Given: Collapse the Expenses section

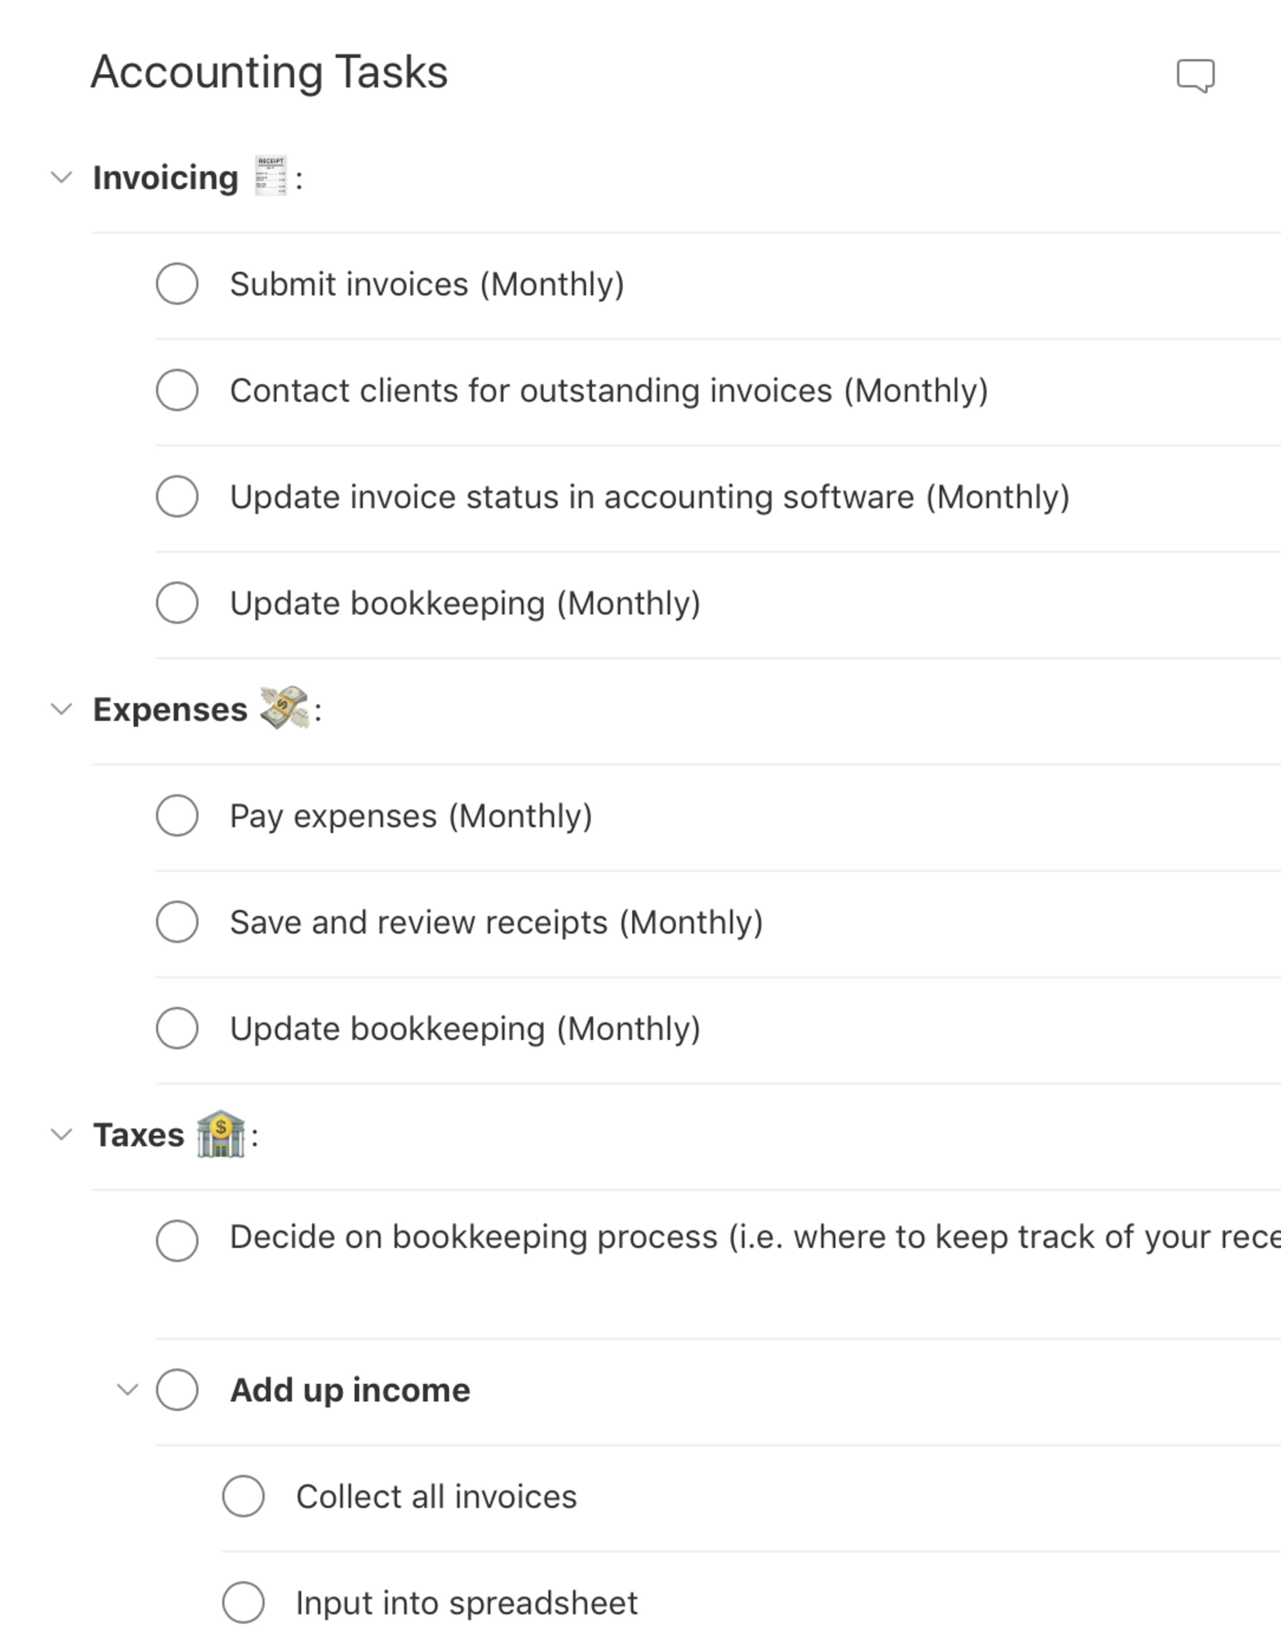Looking at the screenshot, I should point(62,708).
